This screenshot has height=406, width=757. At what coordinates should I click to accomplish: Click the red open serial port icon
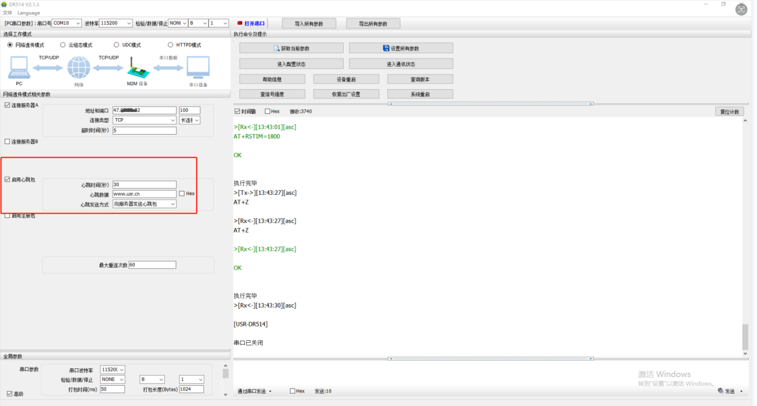[x=240, y=24]
